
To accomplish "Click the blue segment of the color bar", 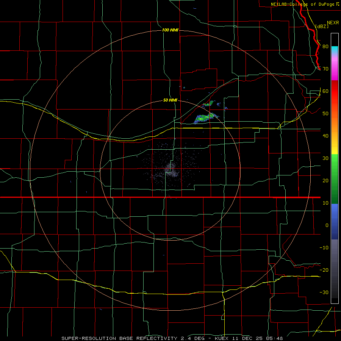I will tap(335, 221).
